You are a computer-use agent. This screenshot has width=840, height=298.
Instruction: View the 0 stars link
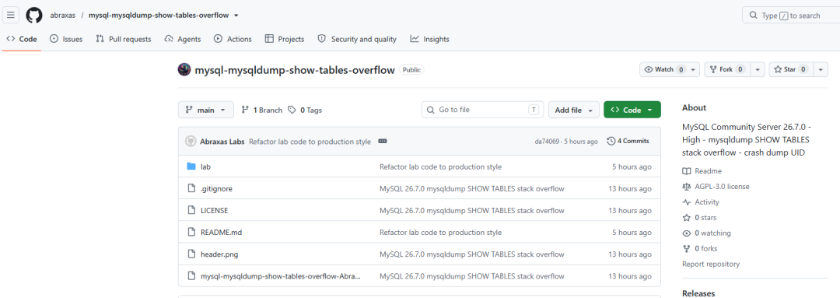[699, 218]
